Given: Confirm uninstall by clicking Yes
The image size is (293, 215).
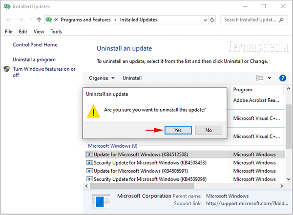Looking at the screenshot, I should 178,130.
